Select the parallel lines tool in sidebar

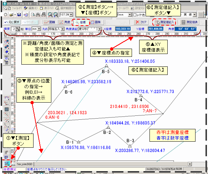click(x=6, y=115)
